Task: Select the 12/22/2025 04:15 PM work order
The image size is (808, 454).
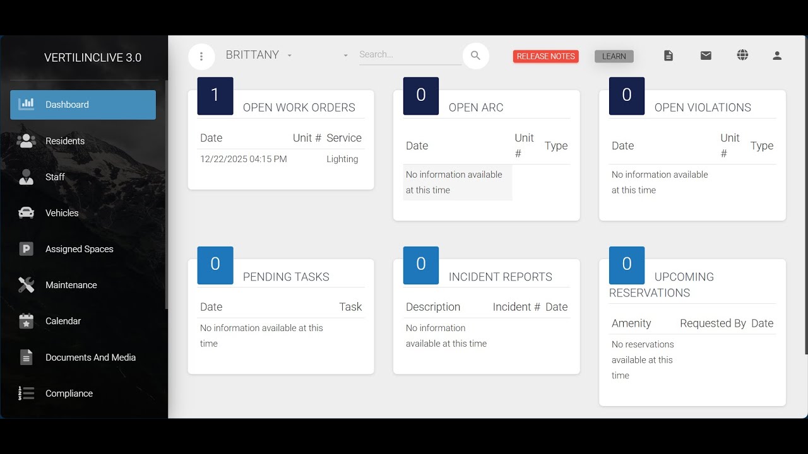Action: pyautogui.click(x=244, y=159)
